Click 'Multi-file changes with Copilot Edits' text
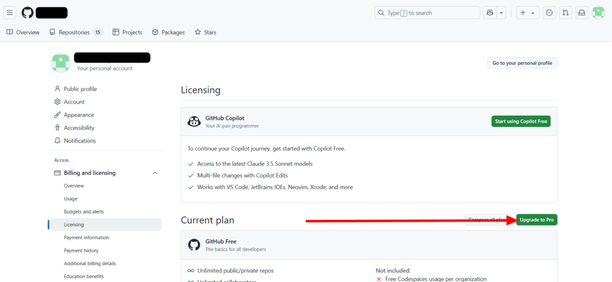This screenshot has height=282, width=612. (243, 175)
